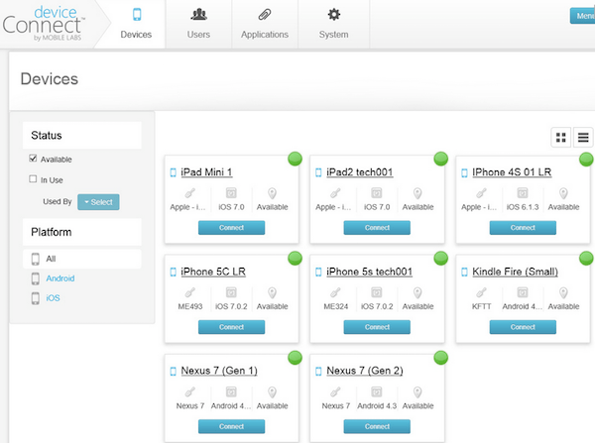This screenshot has height=443, width=595.
Task: Click the iOS 6.1.3 version text
Action: point(523,207)
